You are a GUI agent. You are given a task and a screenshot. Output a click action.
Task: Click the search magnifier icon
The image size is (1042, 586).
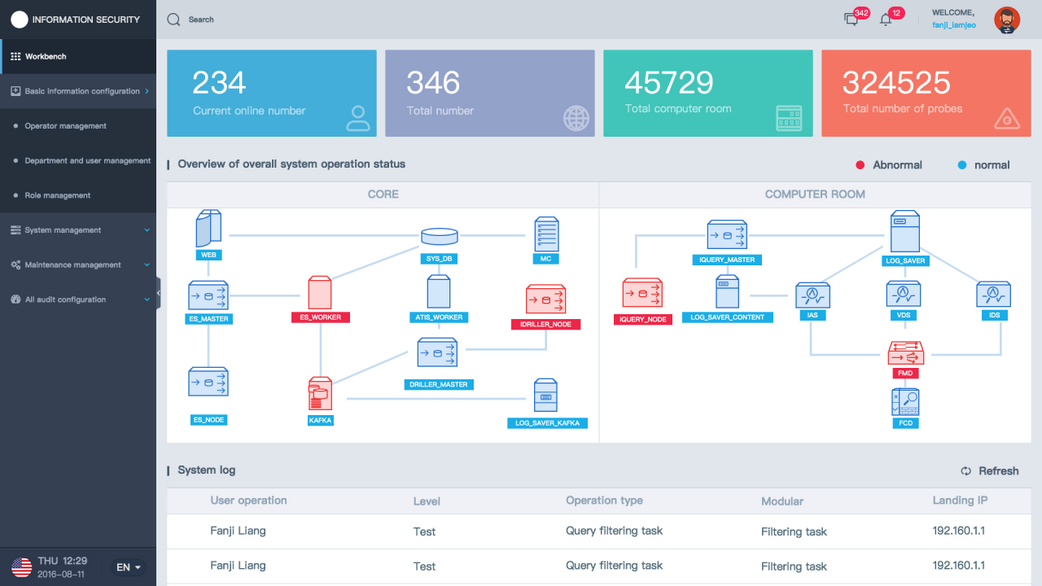[x=173, y=20]
